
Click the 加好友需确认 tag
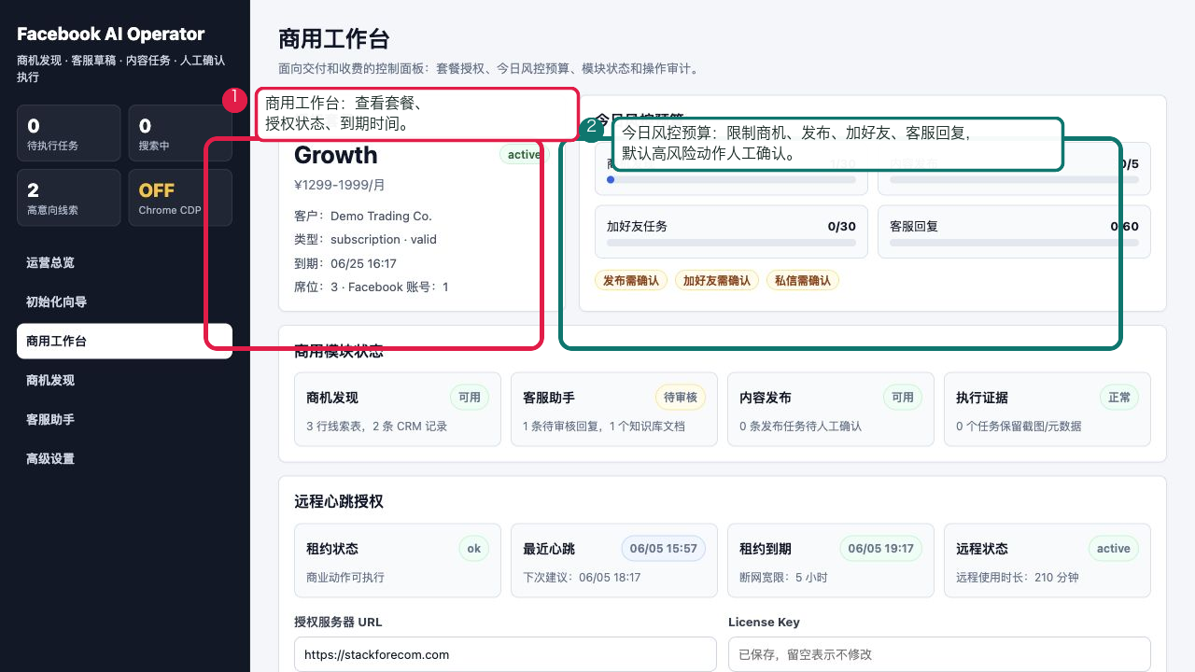717,280
